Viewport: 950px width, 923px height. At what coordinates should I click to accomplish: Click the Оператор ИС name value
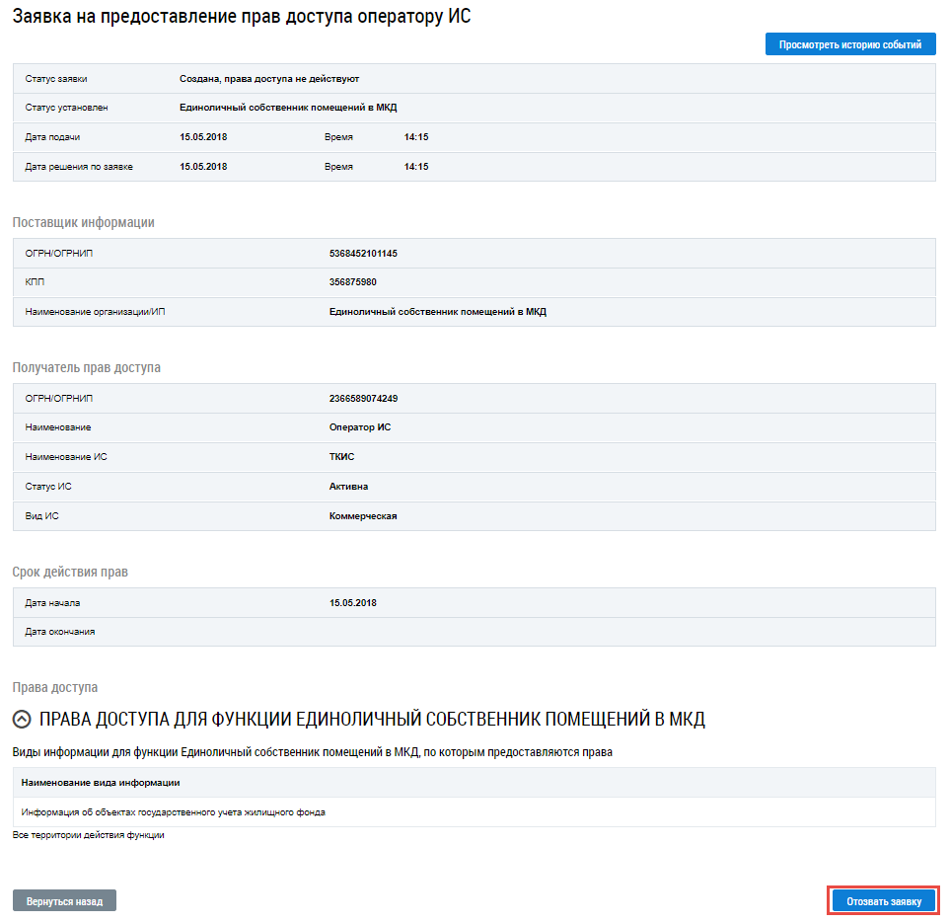(x=360, y=427)
